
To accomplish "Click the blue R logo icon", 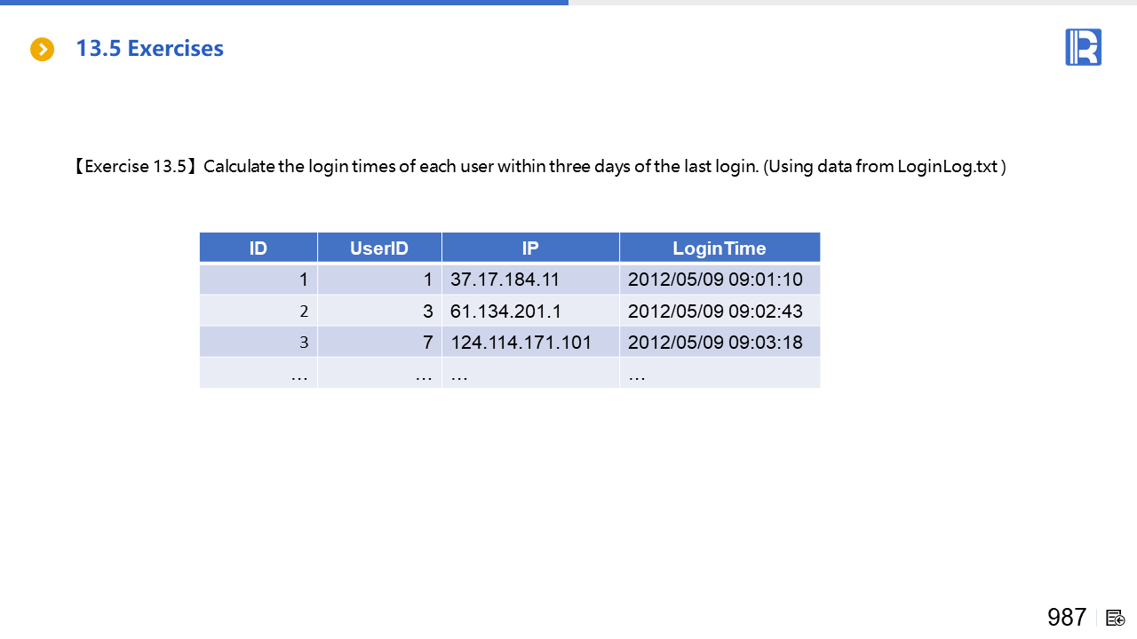I will [1083, 47].
